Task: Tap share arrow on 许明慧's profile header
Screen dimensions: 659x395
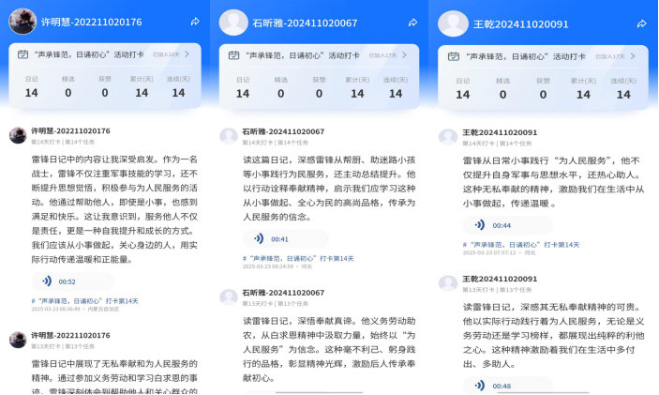Action: pyautogui.click(x=195, y=21)
